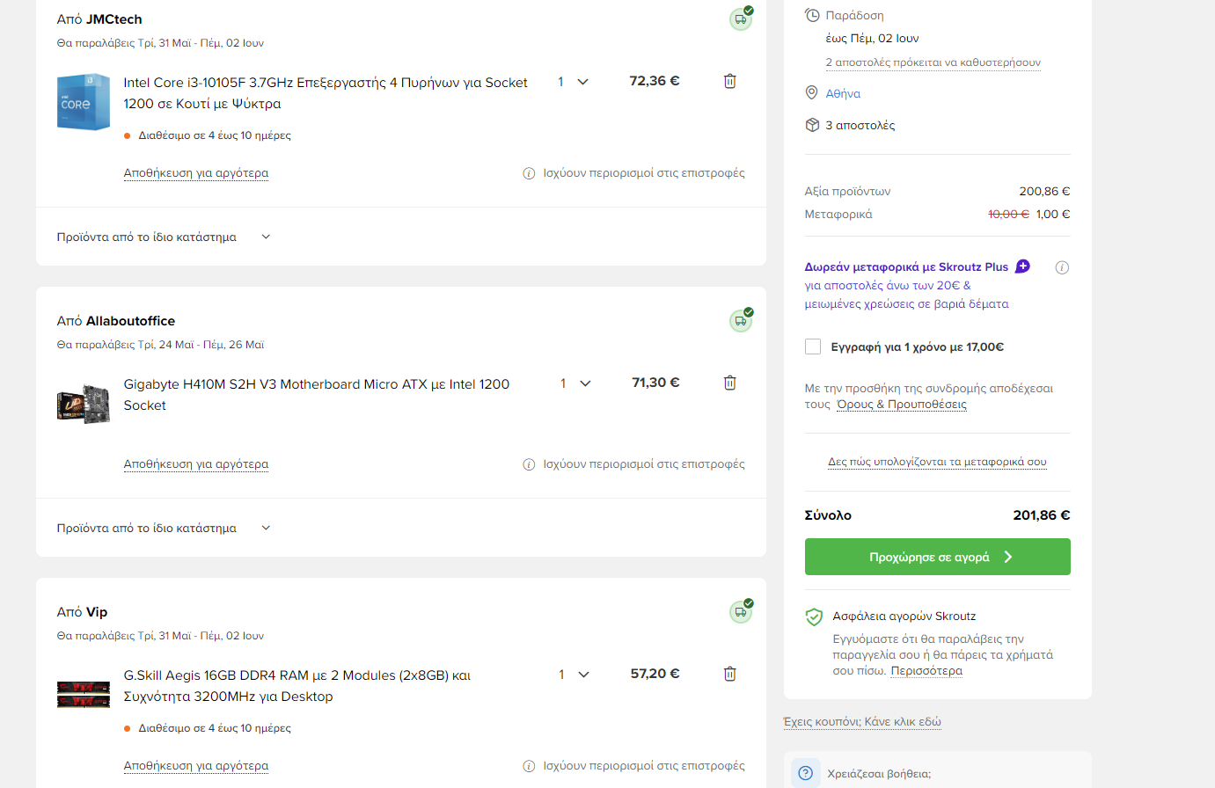Image resolution: width=1215 pixels, height=788 pixels.
Task: Click the 57,20 € price
Action: tap(655, 674)
